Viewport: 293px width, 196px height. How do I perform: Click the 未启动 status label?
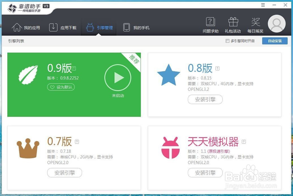tap(118, 96)
